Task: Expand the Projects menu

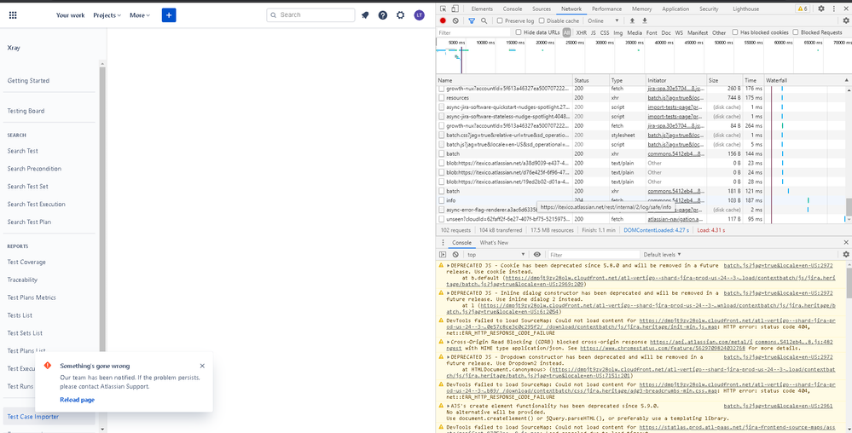Action: tap(107, 15)
